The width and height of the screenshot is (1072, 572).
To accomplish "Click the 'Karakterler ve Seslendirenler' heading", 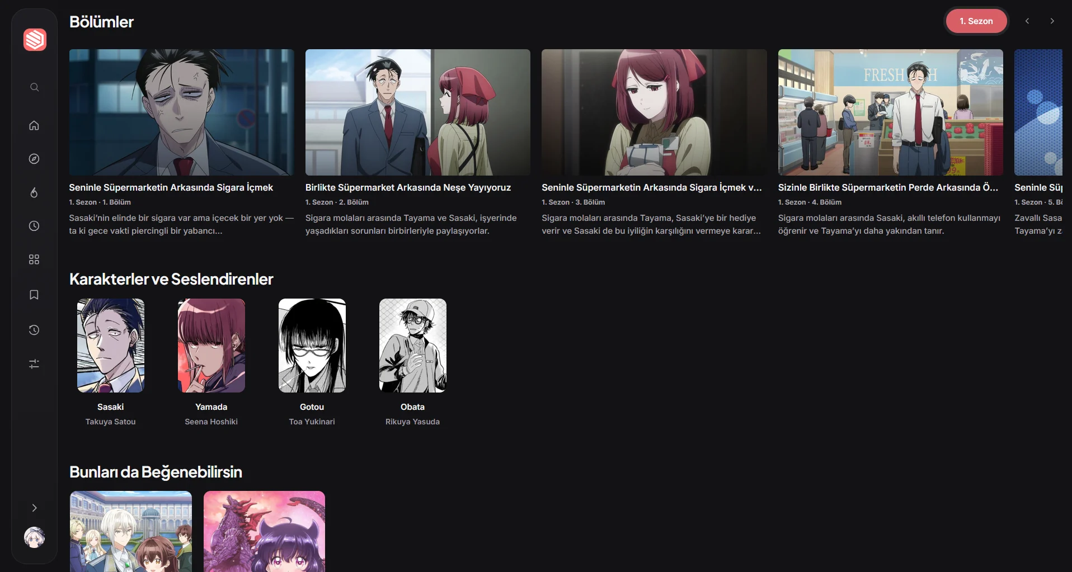I will pyautogui.click(x=171, y=279).
